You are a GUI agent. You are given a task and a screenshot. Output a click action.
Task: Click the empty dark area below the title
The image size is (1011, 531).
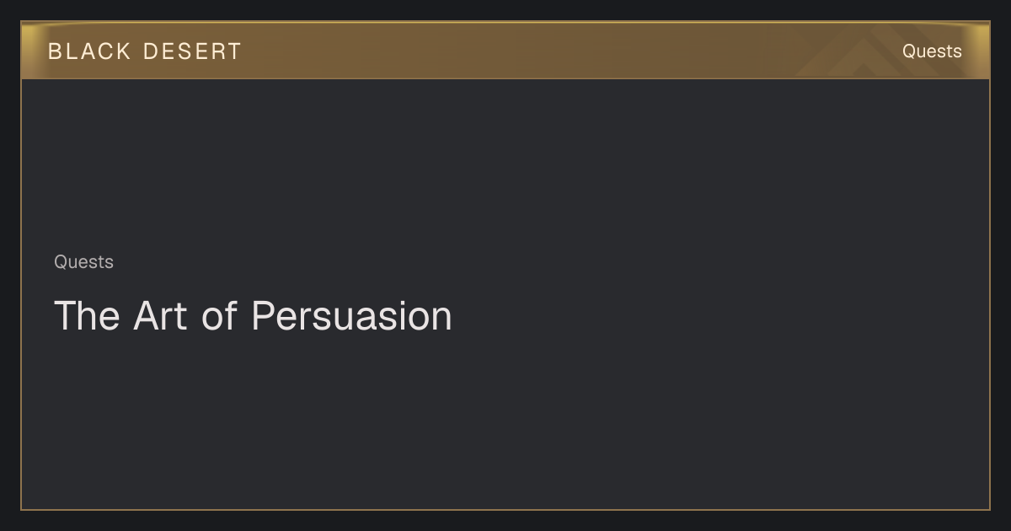point(505,421)
